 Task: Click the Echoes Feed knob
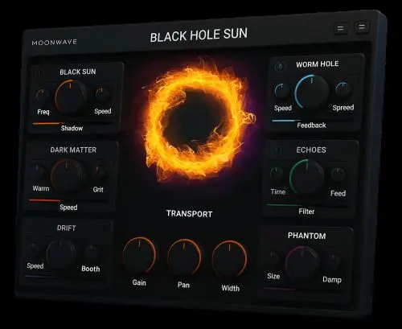tap(338, 175)
